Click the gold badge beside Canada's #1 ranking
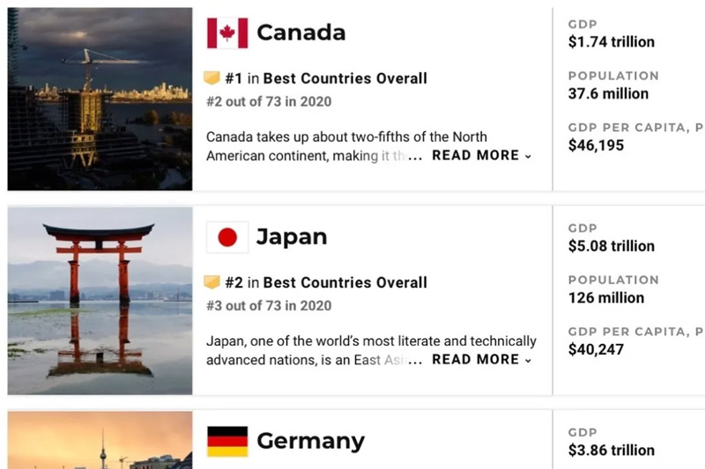Image resolution: width=705 pixels, height=469 pixels. (211, 77)
